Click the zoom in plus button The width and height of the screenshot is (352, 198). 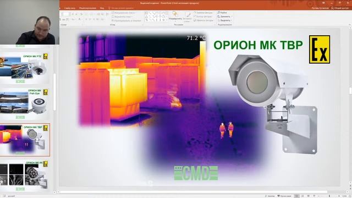(339, 196)
